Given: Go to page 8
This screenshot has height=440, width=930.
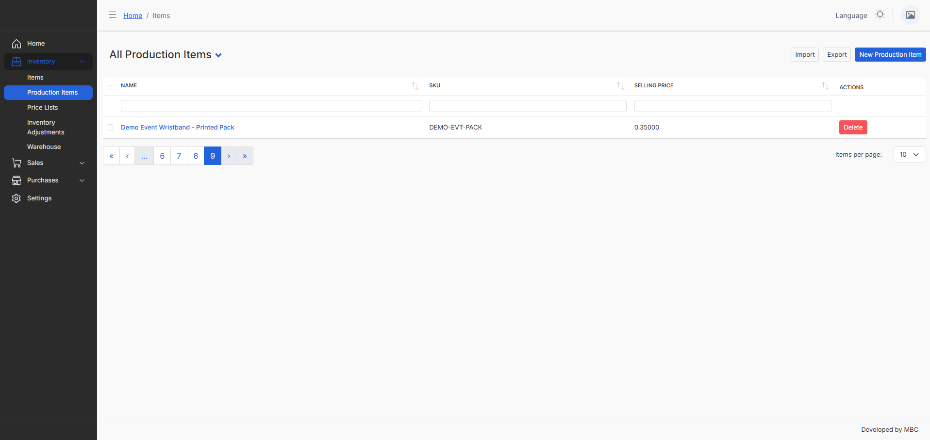Looking at the screenshot, I should [x=196, y=156].
